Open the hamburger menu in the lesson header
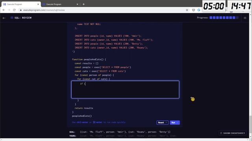The height and width of the screenshot is (141, 252). [245, 18]
